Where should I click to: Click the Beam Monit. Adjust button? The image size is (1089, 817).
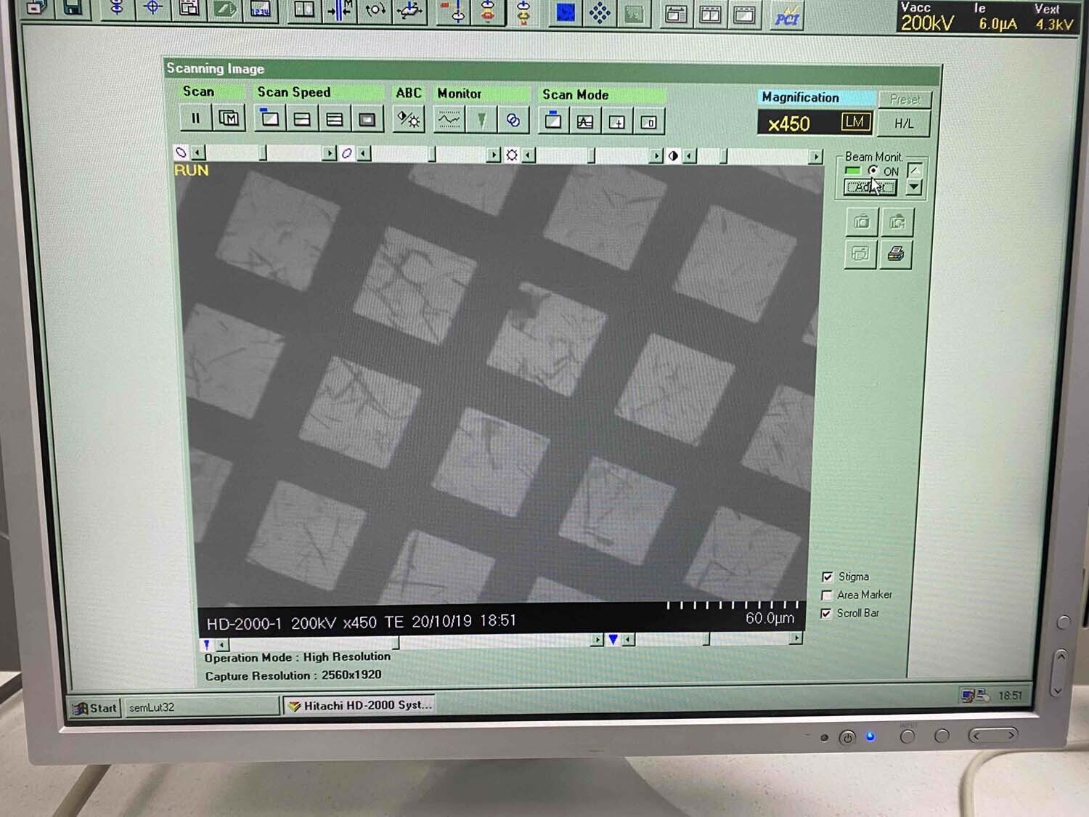[x=870, y=187]
